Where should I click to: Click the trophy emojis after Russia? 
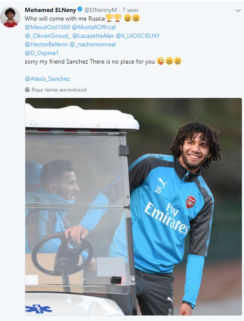click(113, 18)
